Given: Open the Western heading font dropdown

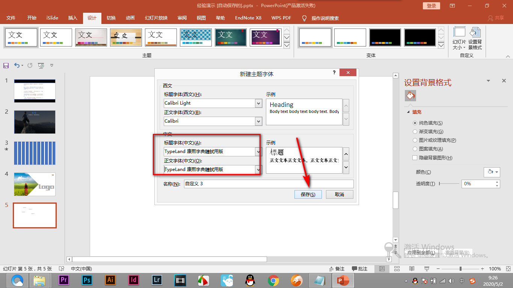Looking at the screenshot, I should pos(258,103).
